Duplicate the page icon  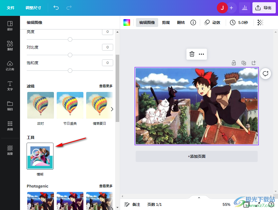point(244,63)
